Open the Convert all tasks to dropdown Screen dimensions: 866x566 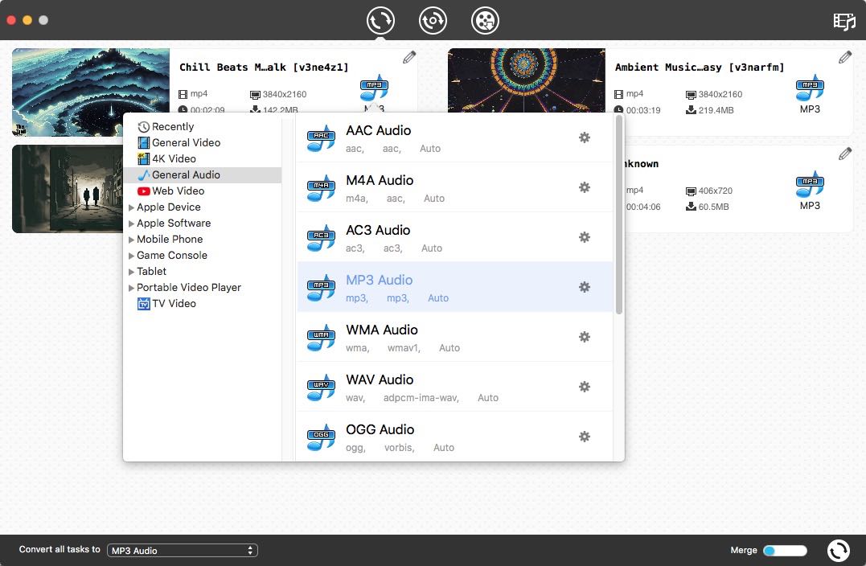[x=183, y=551]
